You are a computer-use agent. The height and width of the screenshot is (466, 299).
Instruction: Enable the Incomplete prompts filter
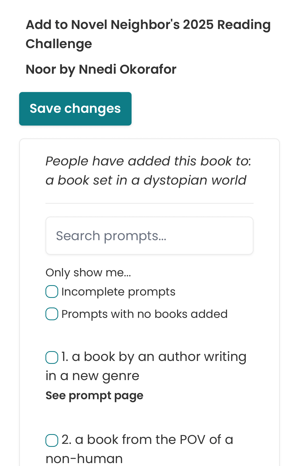coord(52,292)
